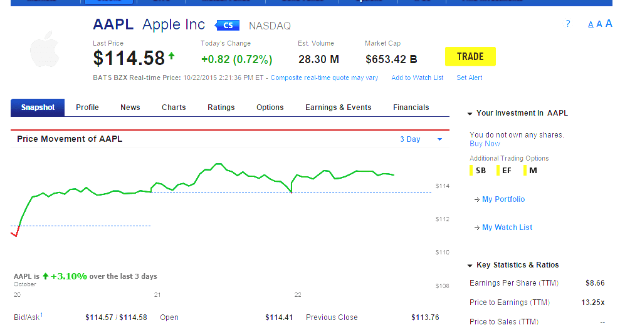
Task: Click the SB trading option
Action: tap(480, 170)
